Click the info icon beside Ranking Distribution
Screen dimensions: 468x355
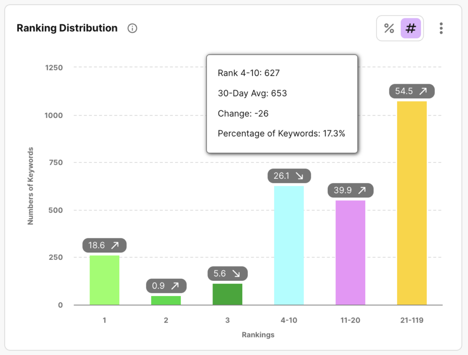tap(133, 28)
